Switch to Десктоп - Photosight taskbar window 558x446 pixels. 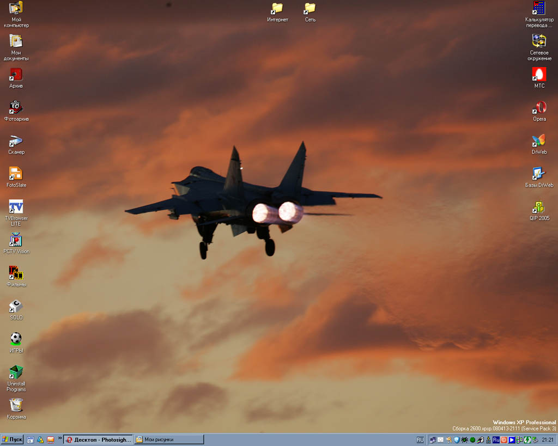pos(98,439)
